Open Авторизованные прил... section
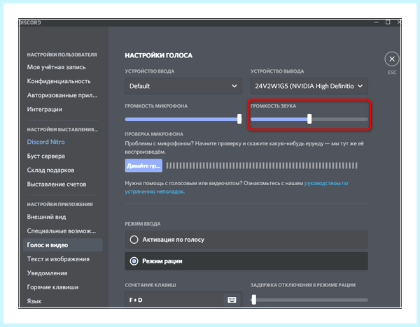The image size is (420, 327). coord(62,95)
